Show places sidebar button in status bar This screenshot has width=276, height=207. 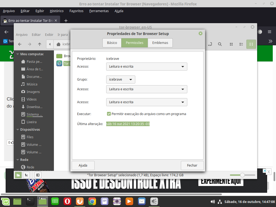[18, 175]
